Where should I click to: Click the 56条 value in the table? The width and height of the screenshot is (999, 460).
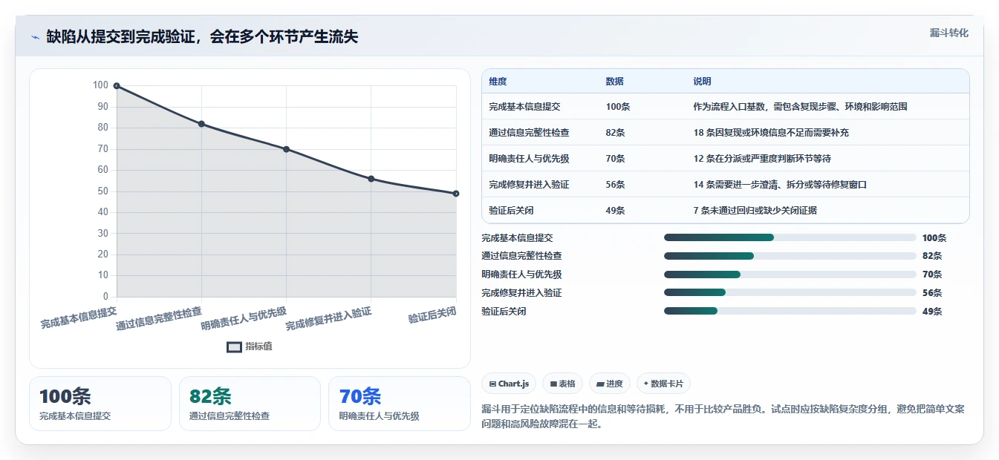click(615, 185)
